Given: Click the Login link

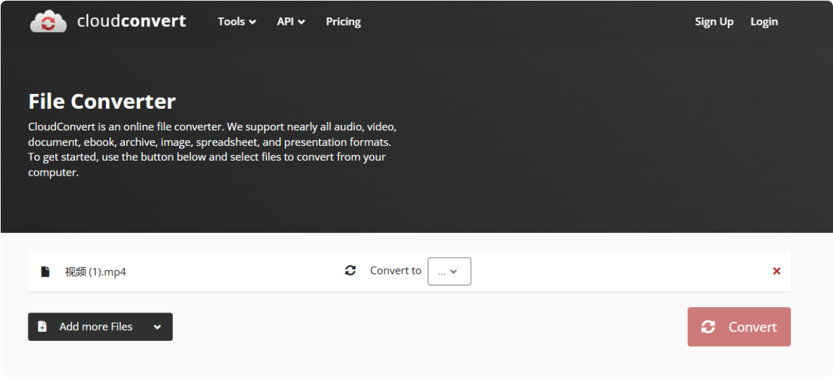Looking at the screenshot, I should 764,22.
